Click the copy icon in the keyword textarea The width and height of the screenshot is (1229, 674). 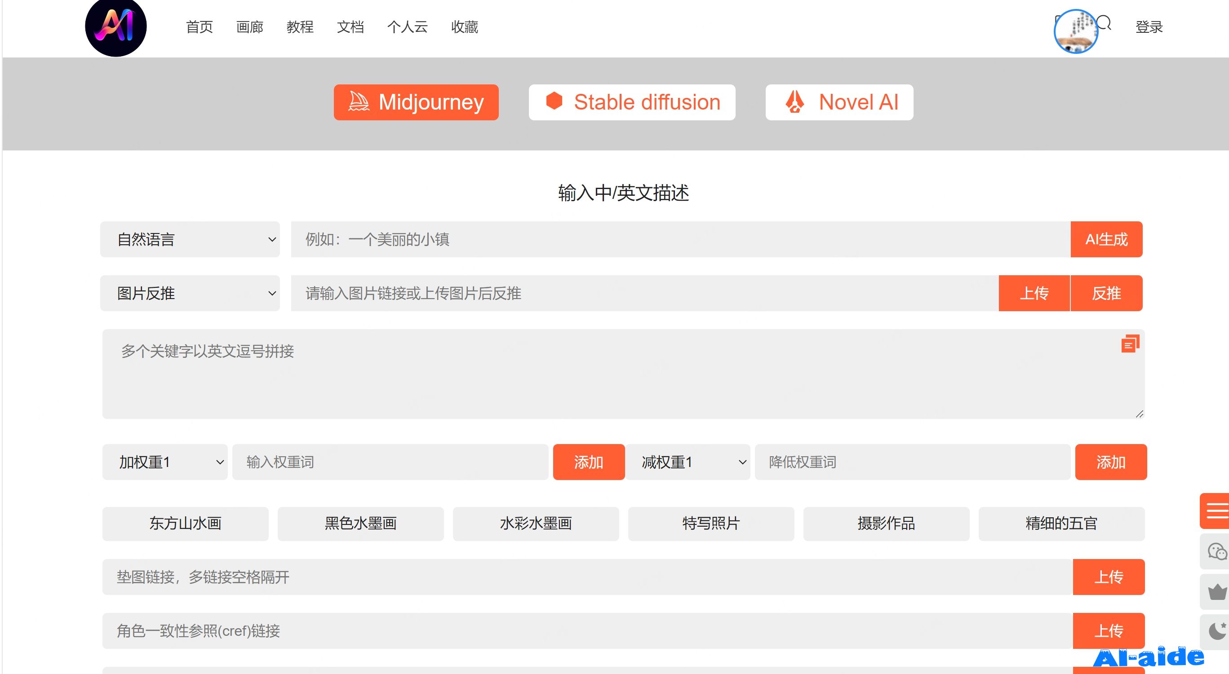tap(1130, 344)
